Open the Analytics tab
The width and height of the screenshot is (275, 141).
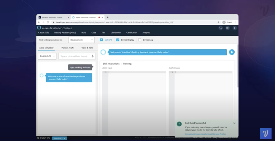click(x=147, y=33)
